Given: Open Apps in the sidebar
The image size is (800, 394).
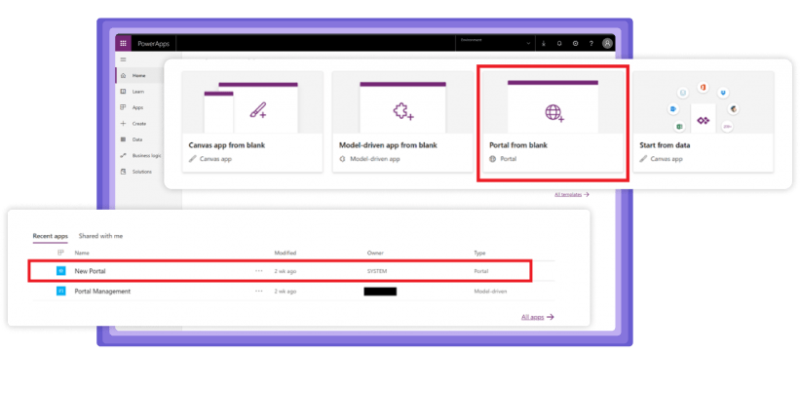Looking at the screenshot, I should click(138, 107).
